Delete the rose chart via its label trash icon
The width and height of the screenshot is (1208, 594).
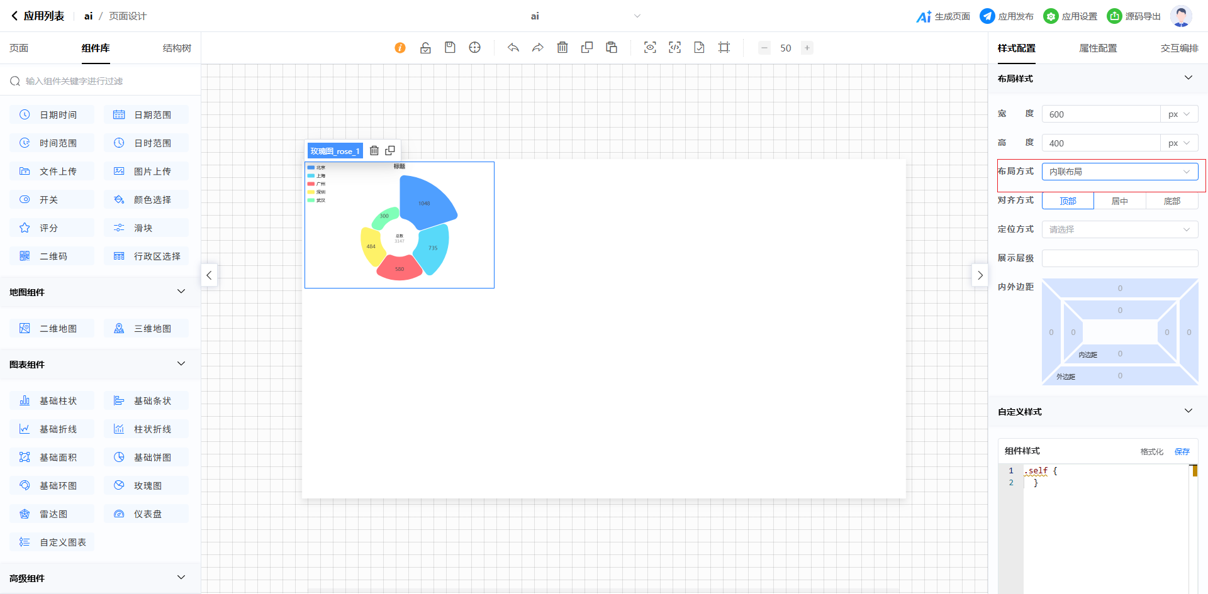pos(374,151)
